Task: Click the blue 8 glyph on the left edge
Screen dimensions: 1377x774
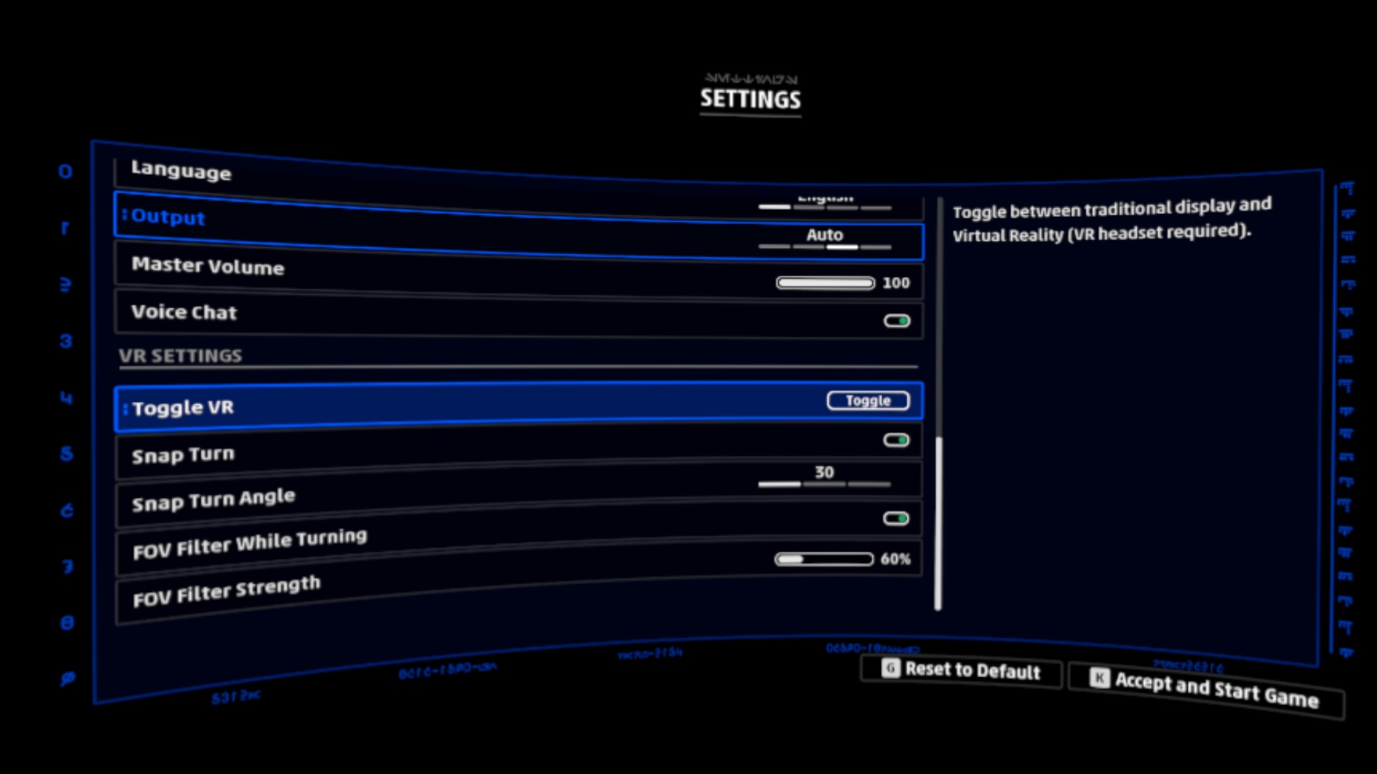Action: pos(67,622)
